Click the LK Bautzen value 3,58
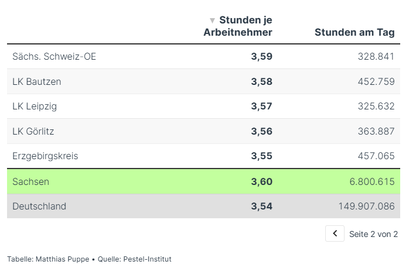 click(261, 81)
